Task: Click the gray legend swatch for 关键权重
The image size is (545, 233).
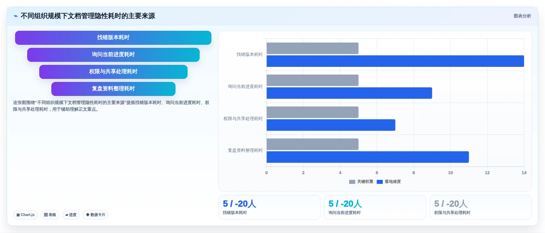Action: tap(352, 182)
